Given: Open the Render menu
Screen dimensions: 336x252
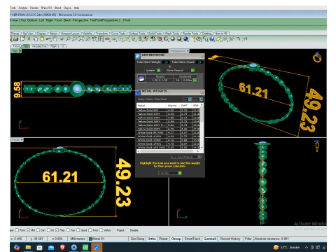Looking at the screenshot, I should click(34, 8).
